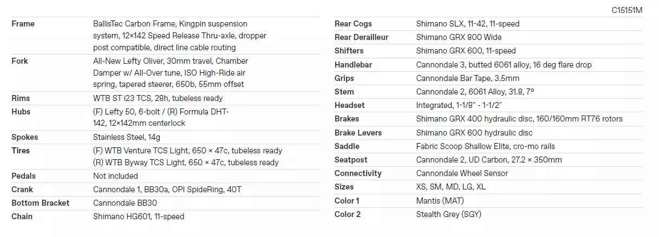
Task: Select the Pedals Not included value
Action: [115, 176]
